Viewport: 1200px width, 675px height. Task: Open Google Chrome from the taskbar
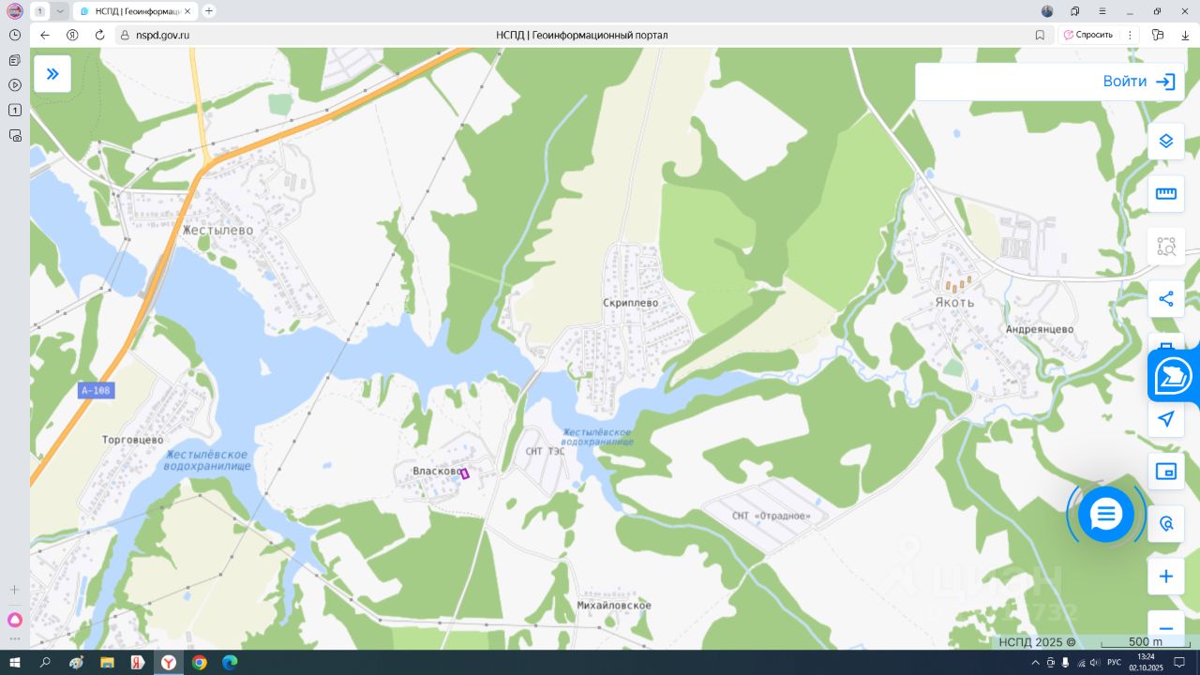click(x=199, y=663)
